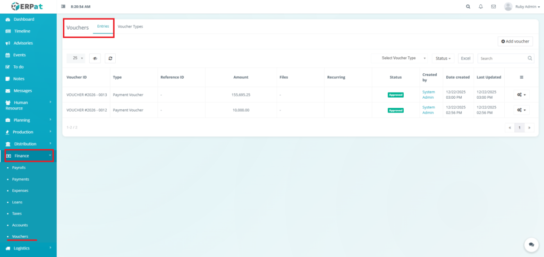544x257 pixels.
Task: Click the Ruby Admin avatar picture
Action: coord(508,6)
